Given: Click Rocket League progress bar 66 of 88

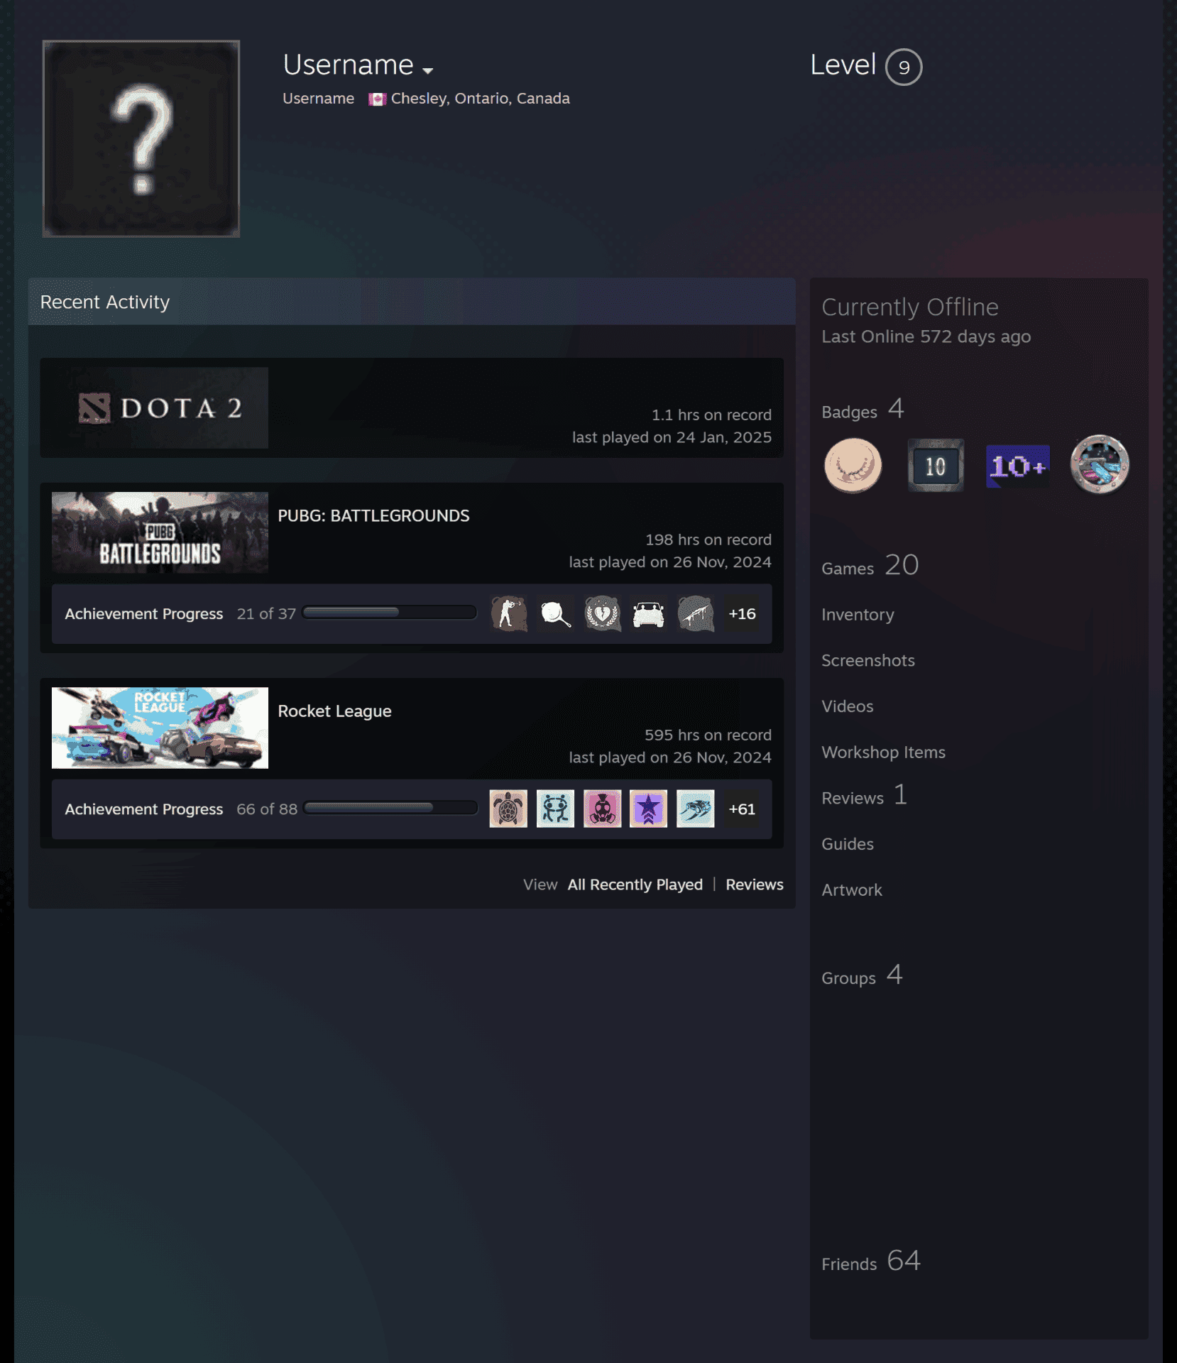Looking at the screenshot, I should (390, 808).
